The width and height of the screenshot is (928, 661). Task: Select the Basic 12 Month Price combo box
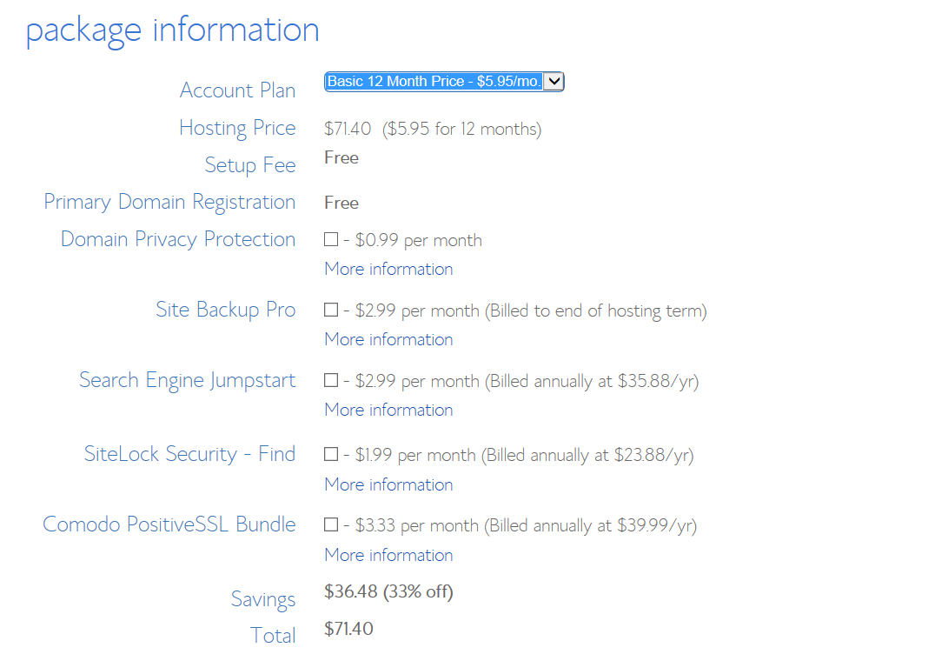[444, 81]
